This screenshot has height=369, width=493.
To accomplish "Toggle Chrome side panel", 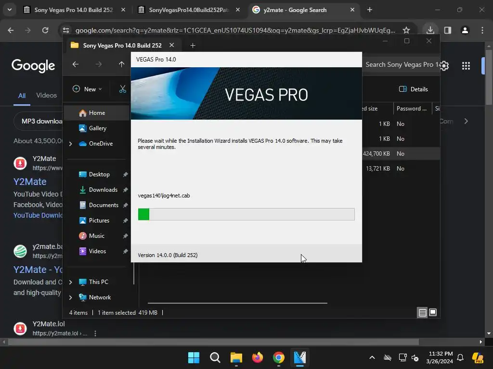I will (448, 30).
